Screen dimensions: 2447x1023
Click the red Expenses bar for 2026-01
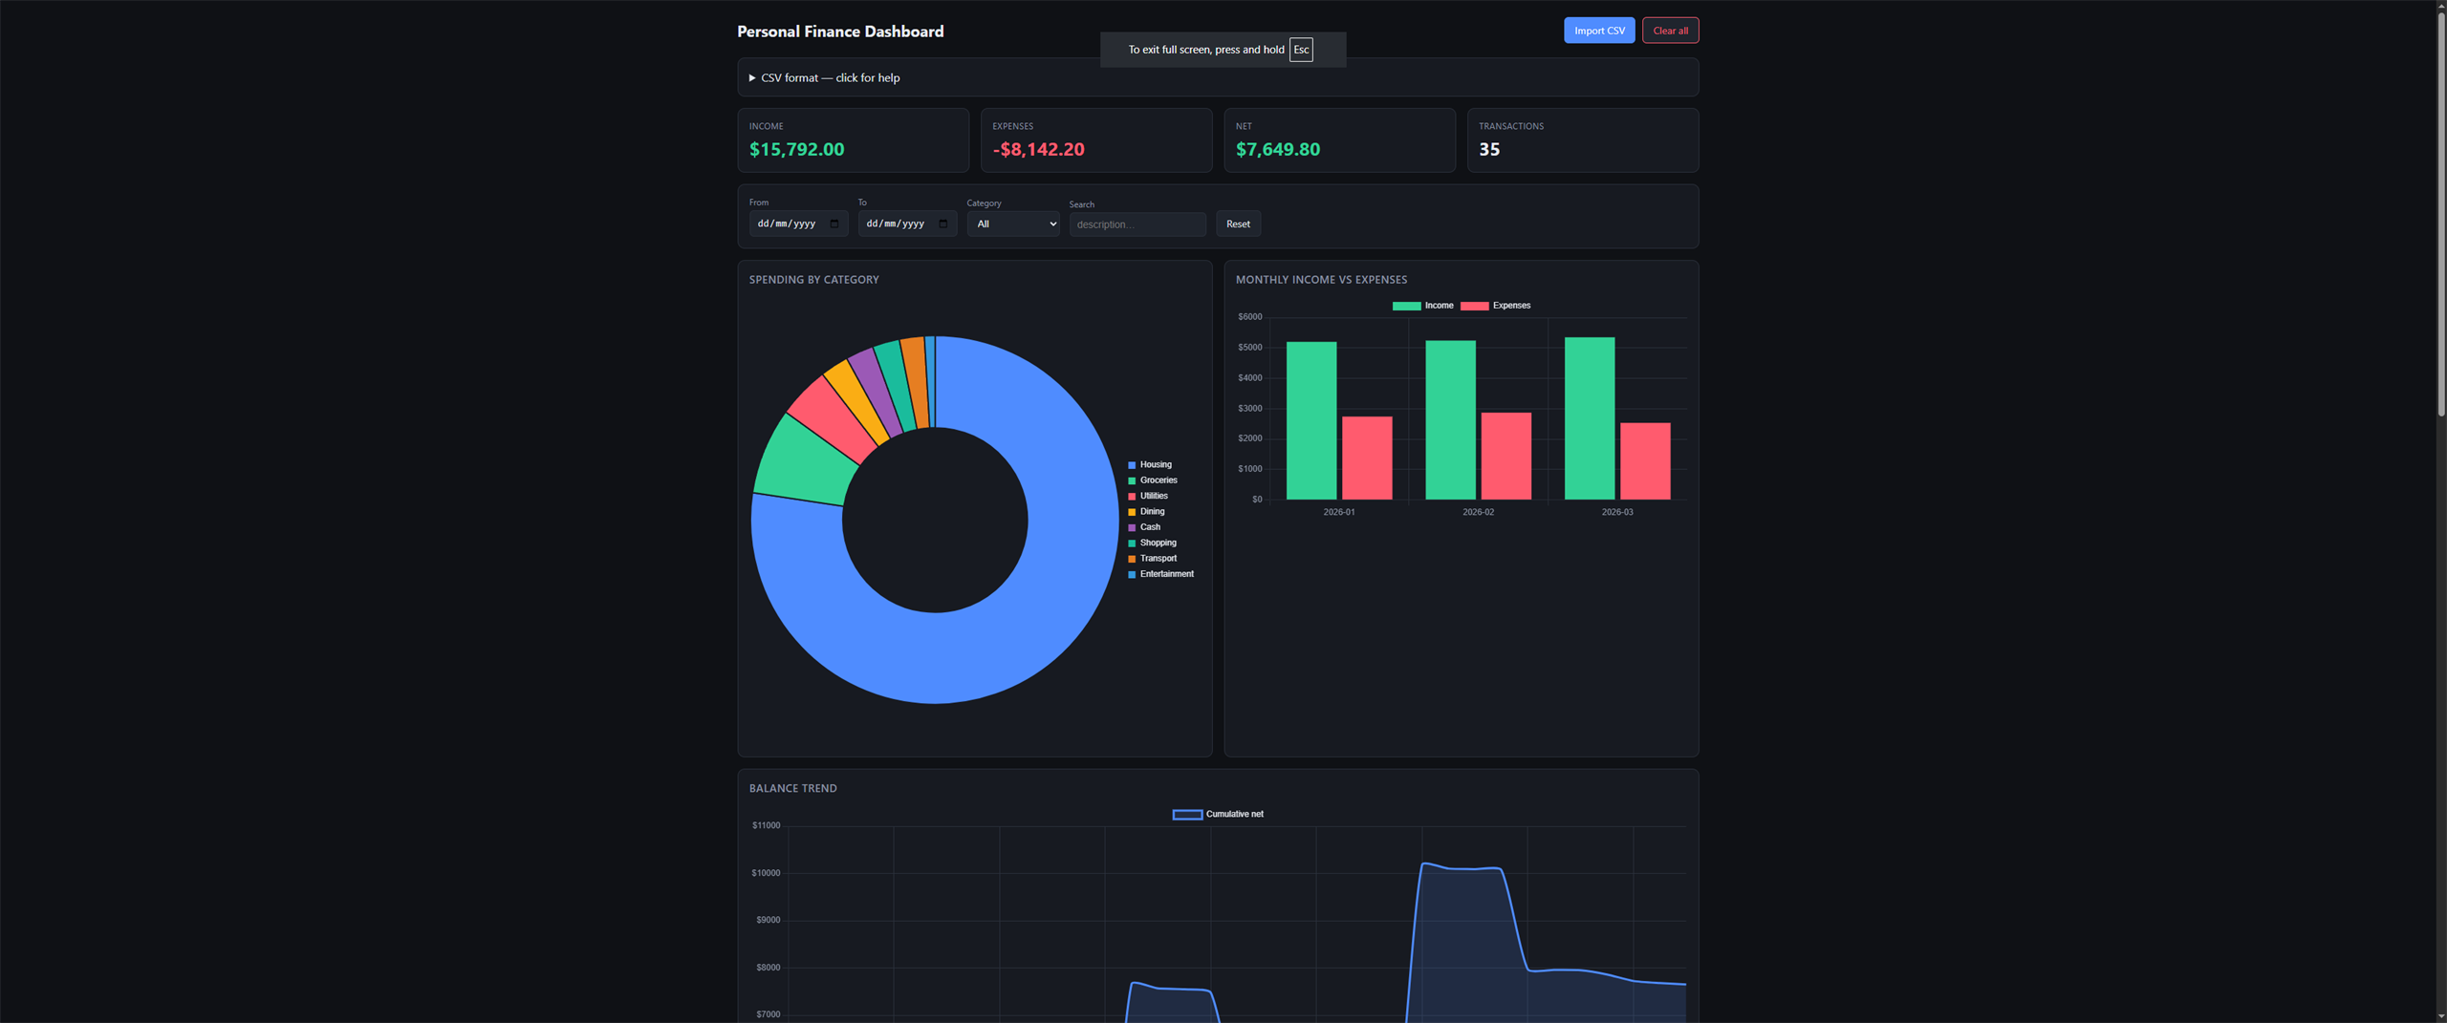point(1367,458)
